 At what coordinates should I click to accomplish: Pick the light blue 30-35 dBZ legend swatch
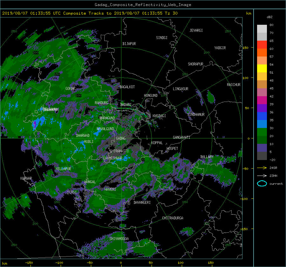point(262,124)
